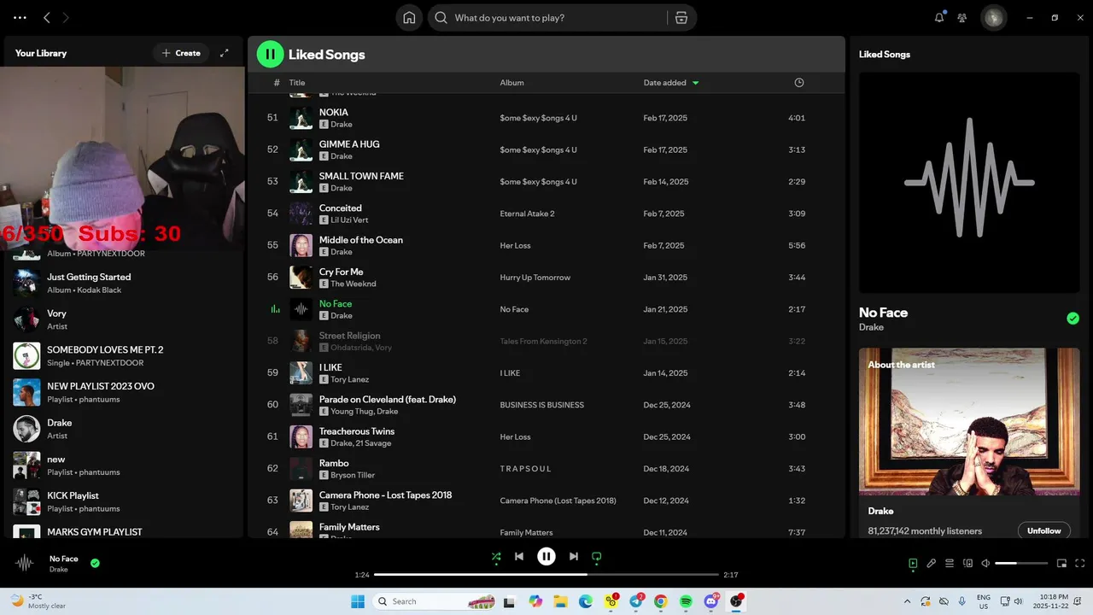This screenshot has width=1093, height=615.
Task: Sort tracks by Title column
Action: click(x=296, y=83)
